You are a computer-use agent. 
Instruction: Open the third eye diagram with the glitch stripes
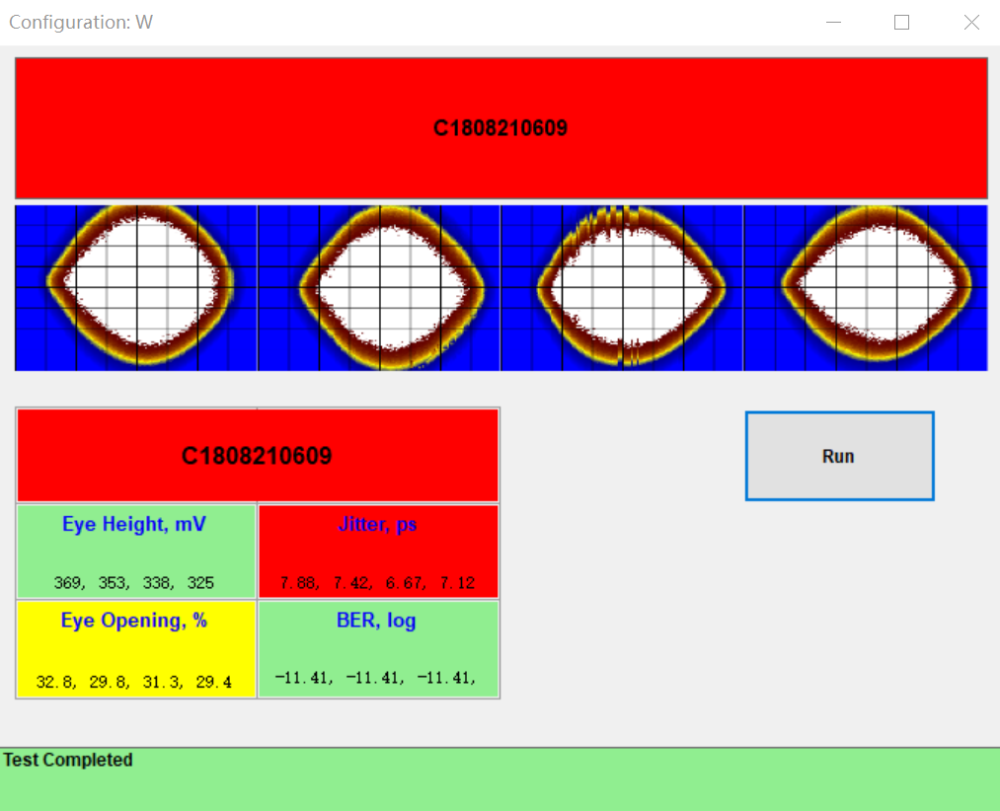point(622,288)
